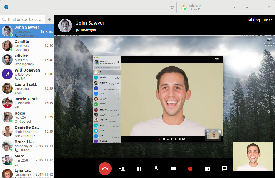Image resolution: width=275 pixels, height=178 pixels.
Task: Click the self-view video thumbnail
Action: [253, 157]
